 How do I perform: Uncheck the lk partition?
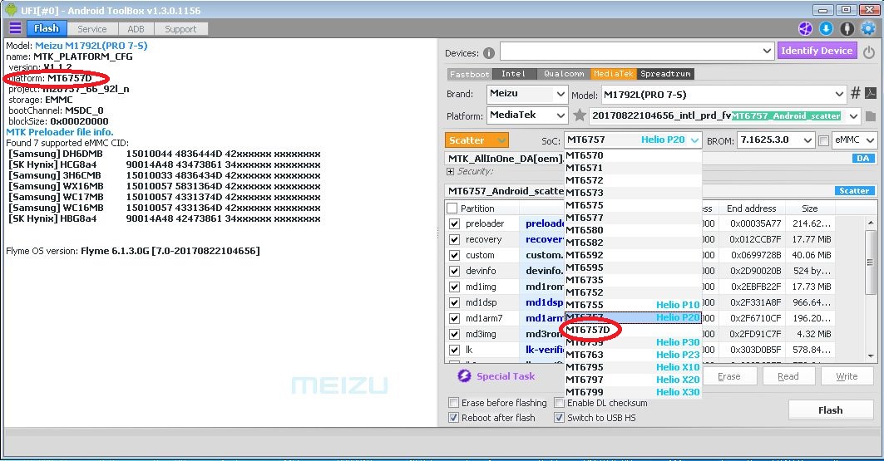[x=454, y=351]
